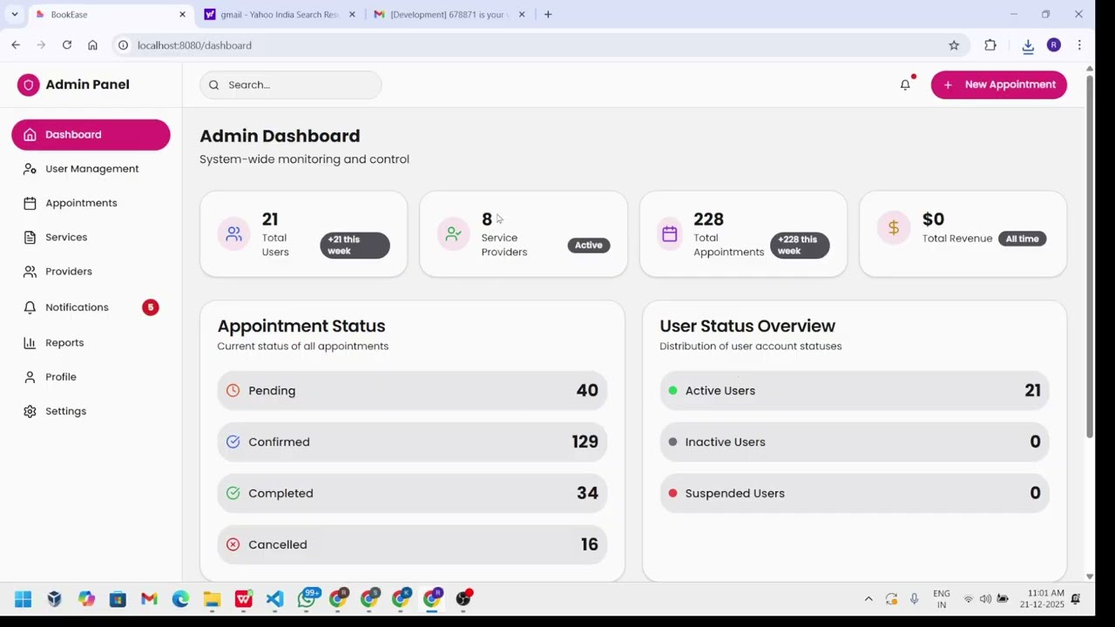The width and height of the screenshot is (1115, 627).
Task: Click the Total Appointments calendar icon
Action: click(669, 234)
